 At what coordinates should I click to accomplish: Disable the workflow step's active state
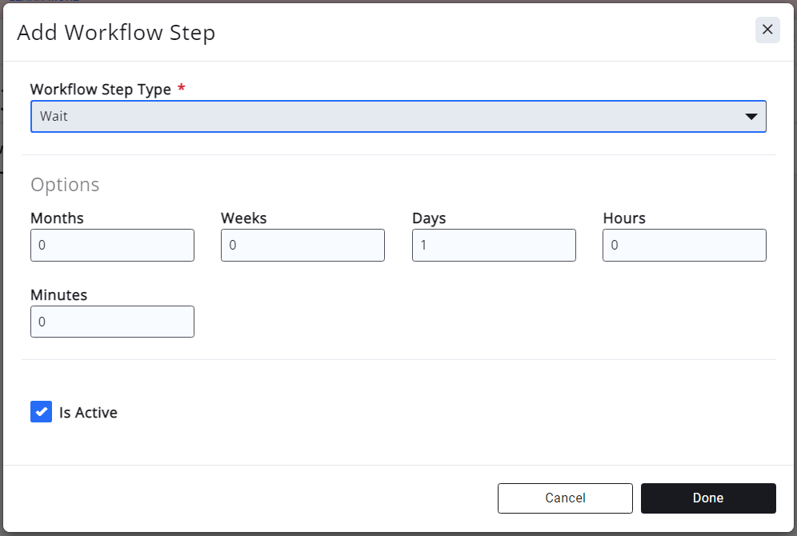(41, 412)
